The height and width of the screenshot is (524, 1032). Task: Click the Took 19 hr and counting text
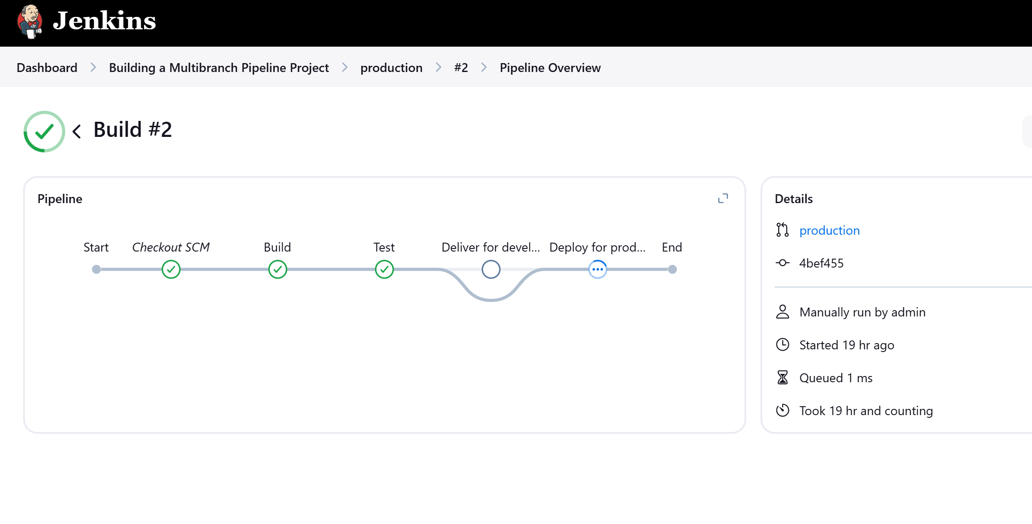(866, 411)
